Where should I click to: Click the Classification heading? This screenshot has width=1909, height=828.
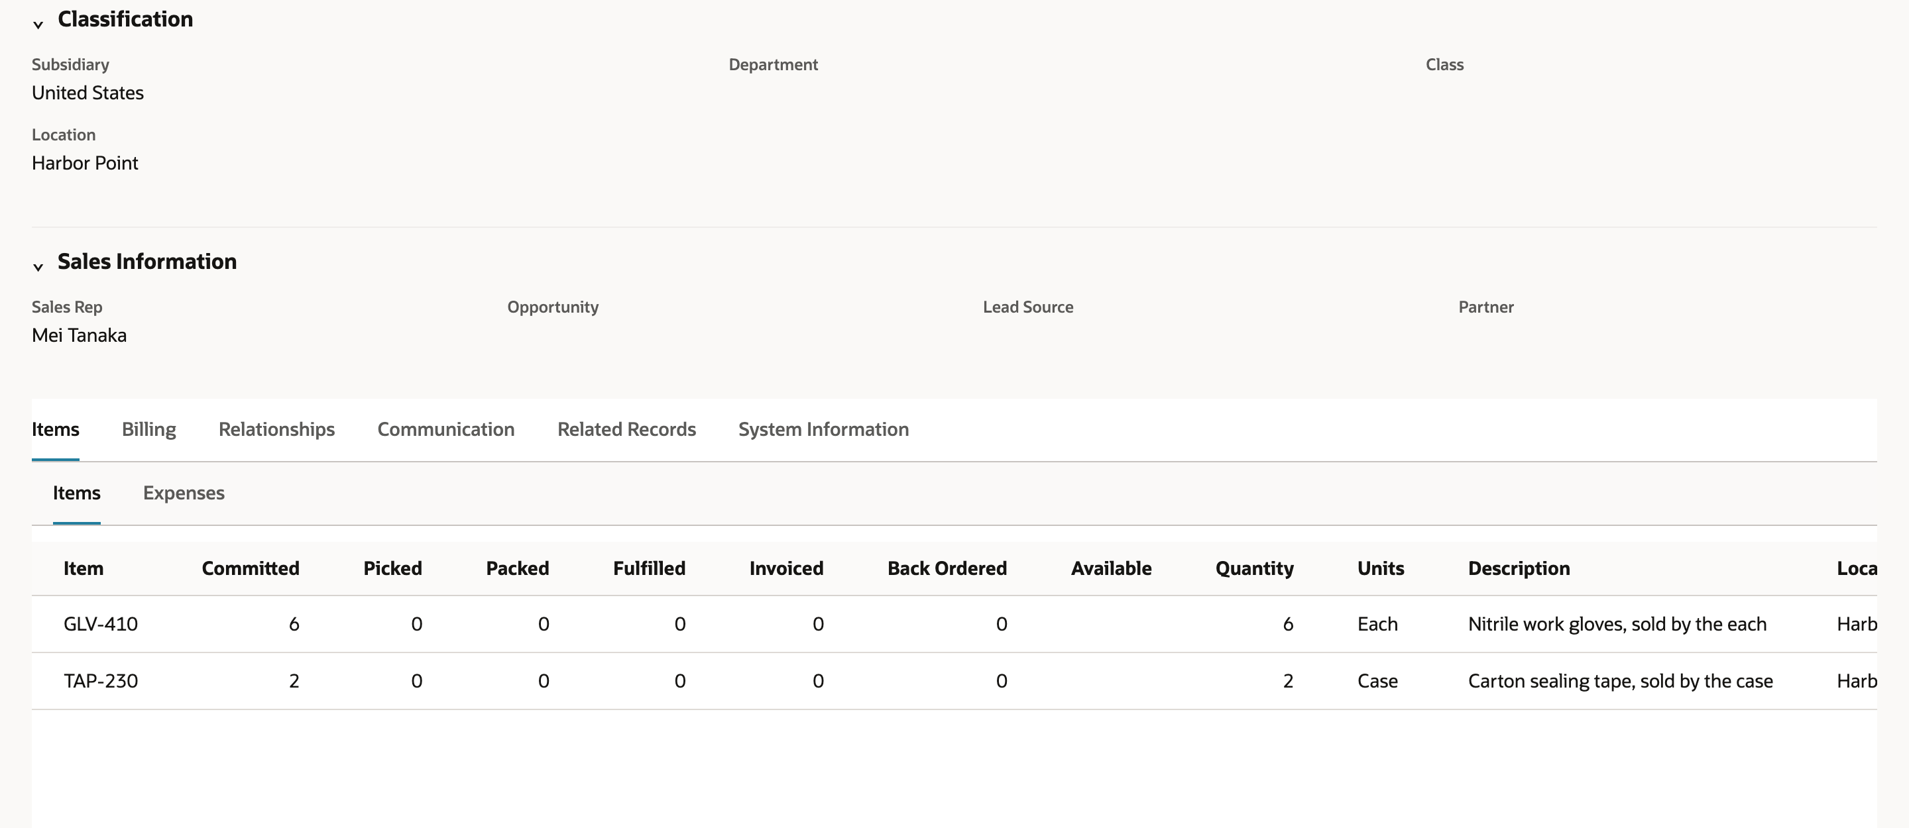click(x=125, y=19)
